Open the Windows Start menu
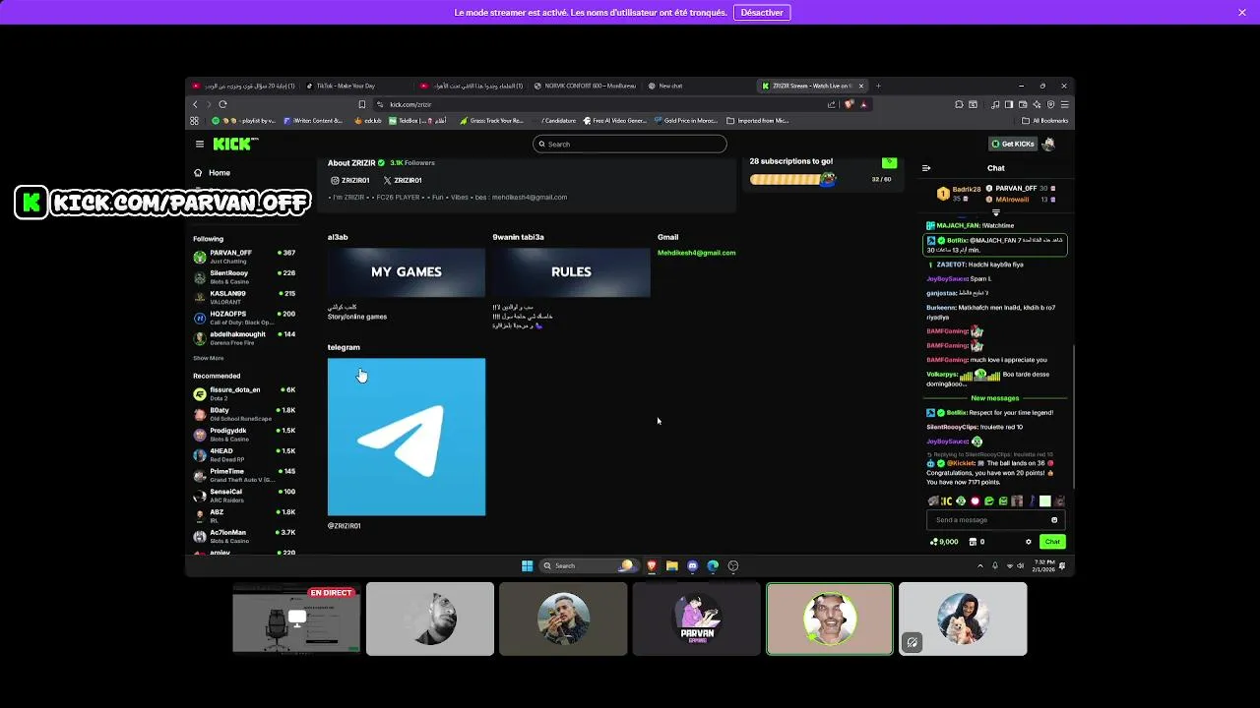 pos(527,565)
